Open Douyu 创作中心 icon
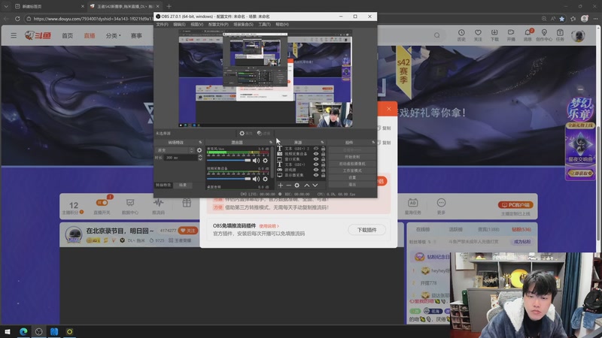The image size is (602, 338). 544,35
